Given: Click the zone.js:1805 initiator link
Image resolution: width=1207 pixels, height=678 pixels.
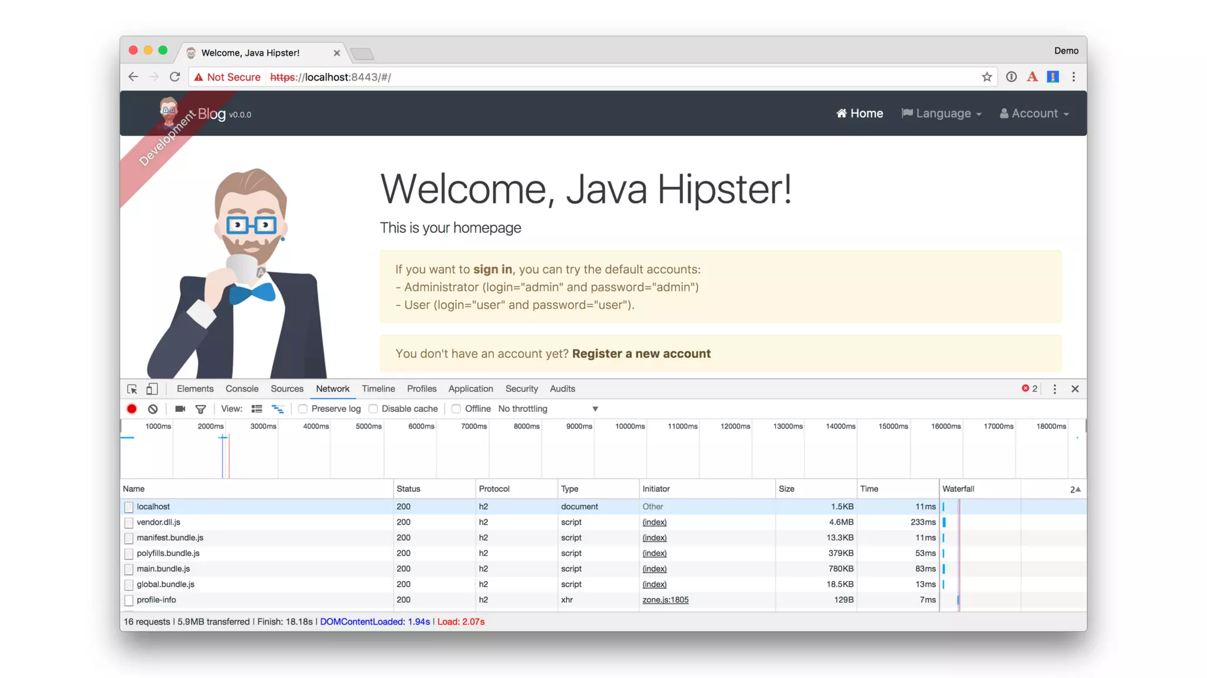Looking at the screenshot, I should coord(665,600).
